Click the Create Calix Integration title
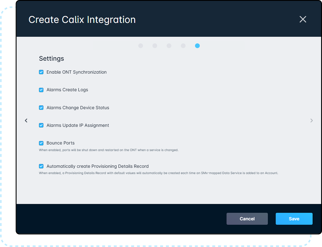 [x=82, y=20]
